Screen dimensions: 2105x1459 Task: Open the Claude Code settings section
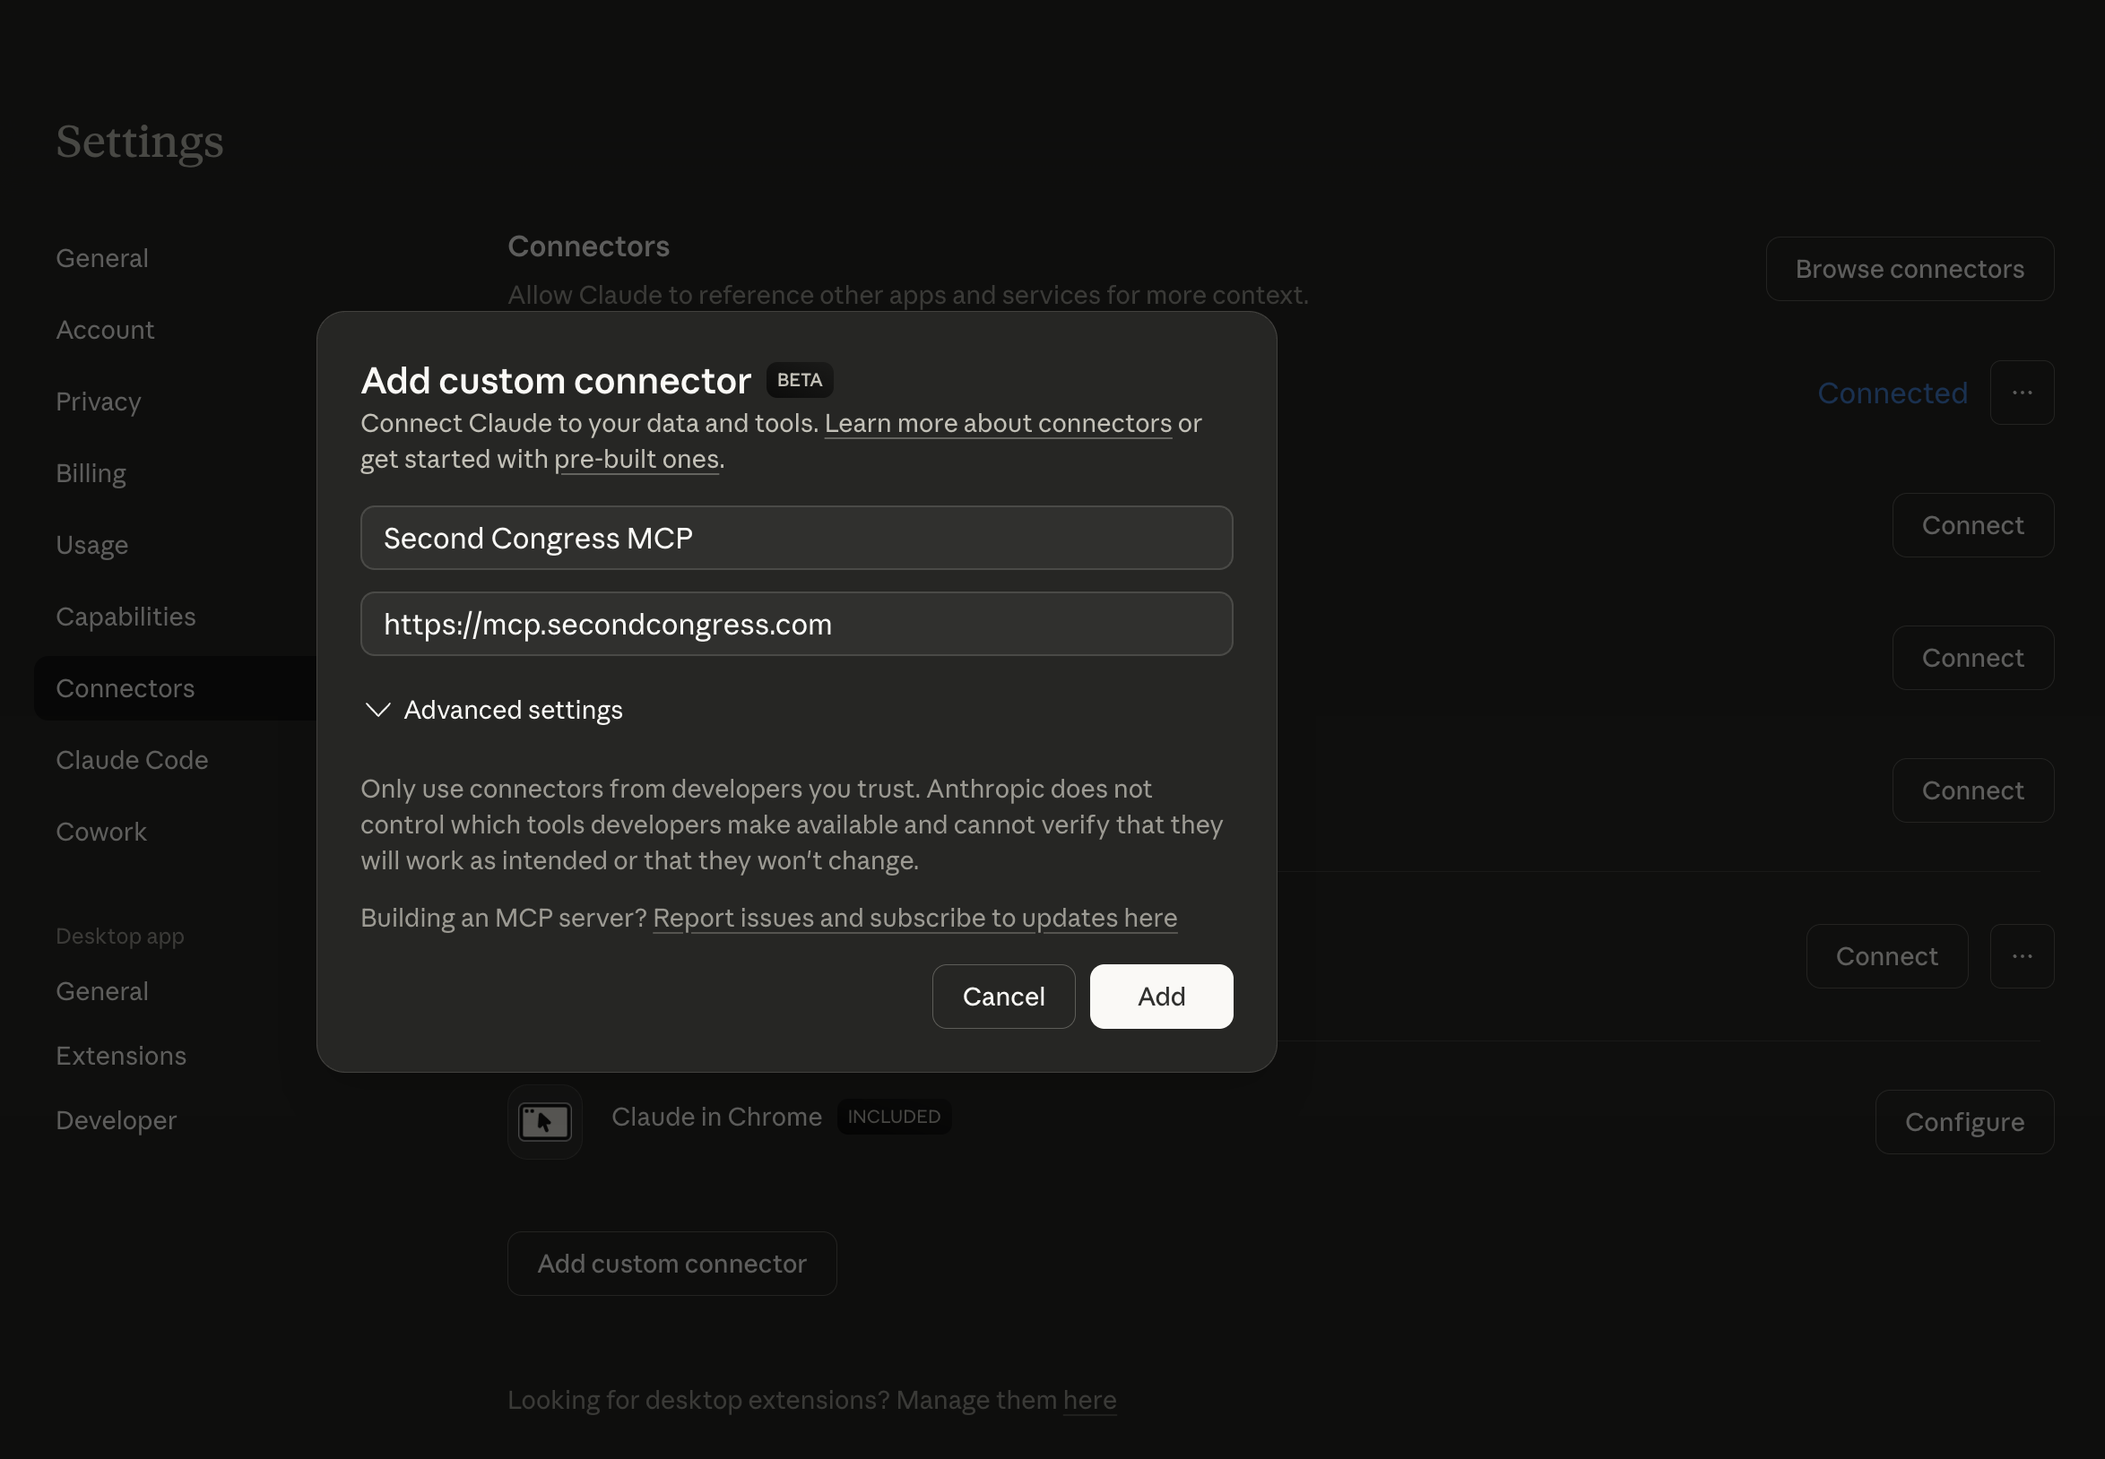(x=132, y=761)
